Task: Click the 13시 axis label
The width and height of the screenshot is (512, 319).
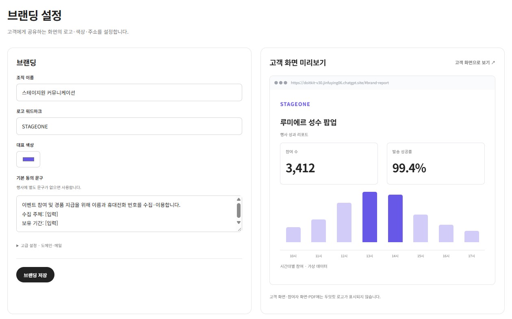Action: pyautogui.click(x=370, y=256)
